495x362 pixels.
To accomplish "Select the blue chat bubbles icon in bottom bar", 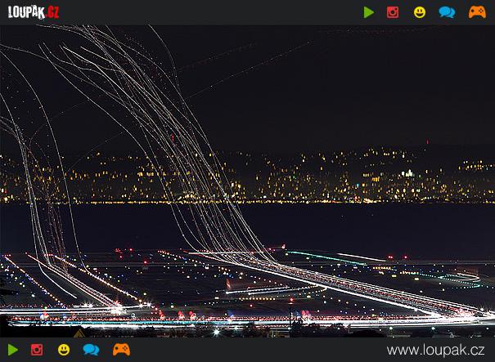I will [x=91, y=350].
